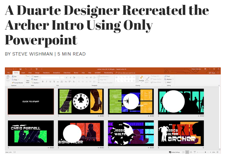Switch to the Design tab
227x159 pixels.
tap(37, 73)
